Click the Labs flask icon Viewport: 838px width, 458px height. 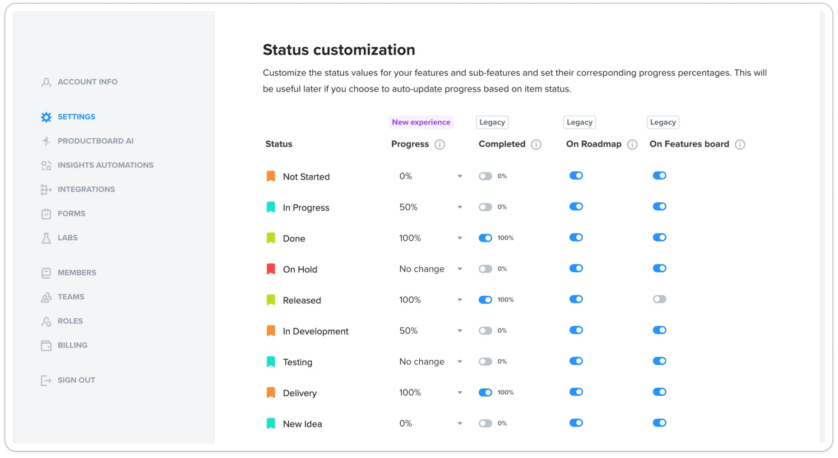click(46, 238)
